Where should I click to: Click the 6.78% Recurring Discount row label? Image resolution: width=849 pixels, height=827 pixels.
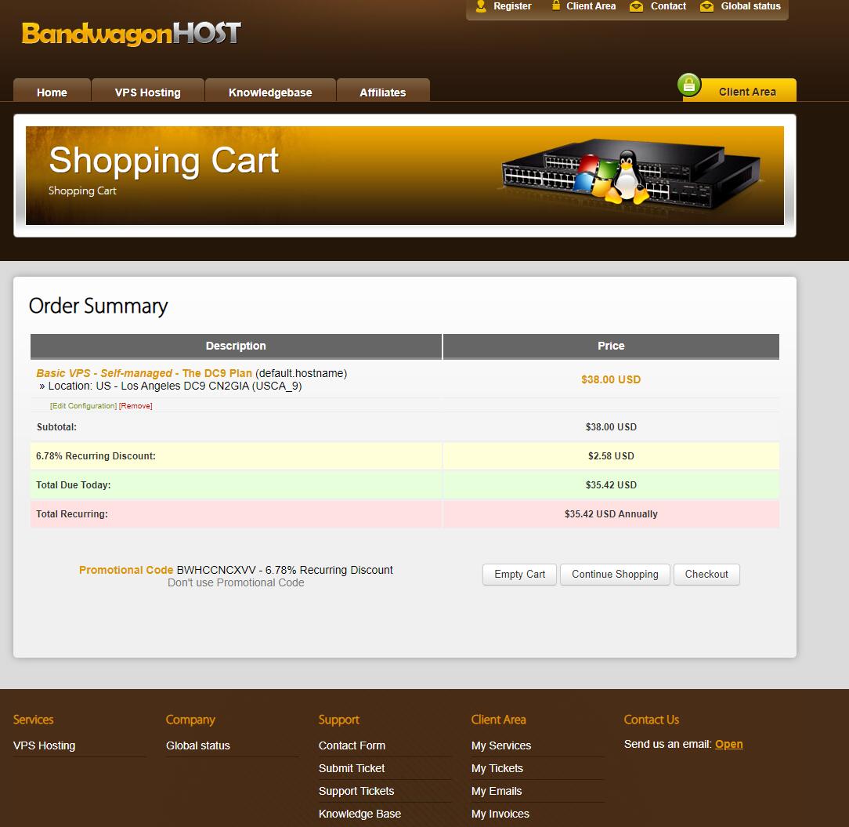pos(96,456)
